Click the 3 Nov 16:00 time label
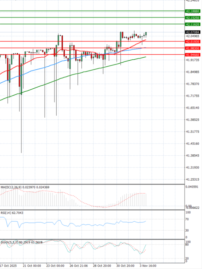This screenshot has height=269, width=202. [x=147, y=266]
